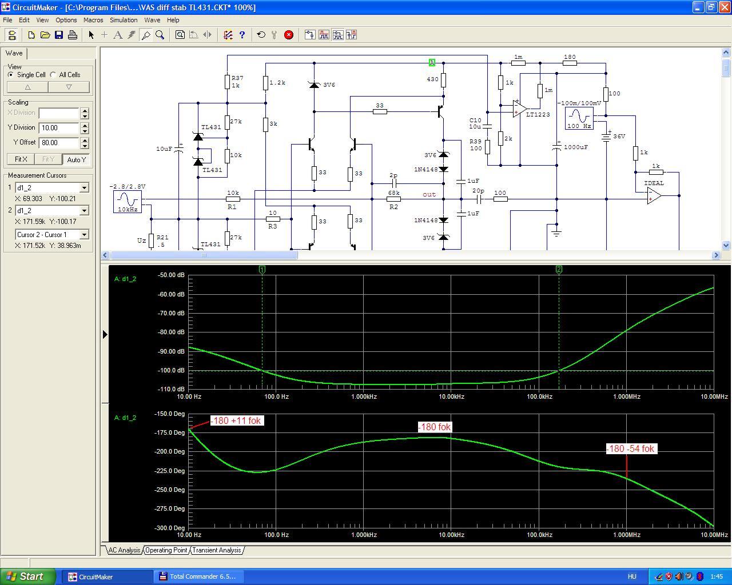Image resolution: width=732 pixels, height=585 pixels.
Task: Click the schematic horizontal scrollbar thumb
Action: point(204,255)
